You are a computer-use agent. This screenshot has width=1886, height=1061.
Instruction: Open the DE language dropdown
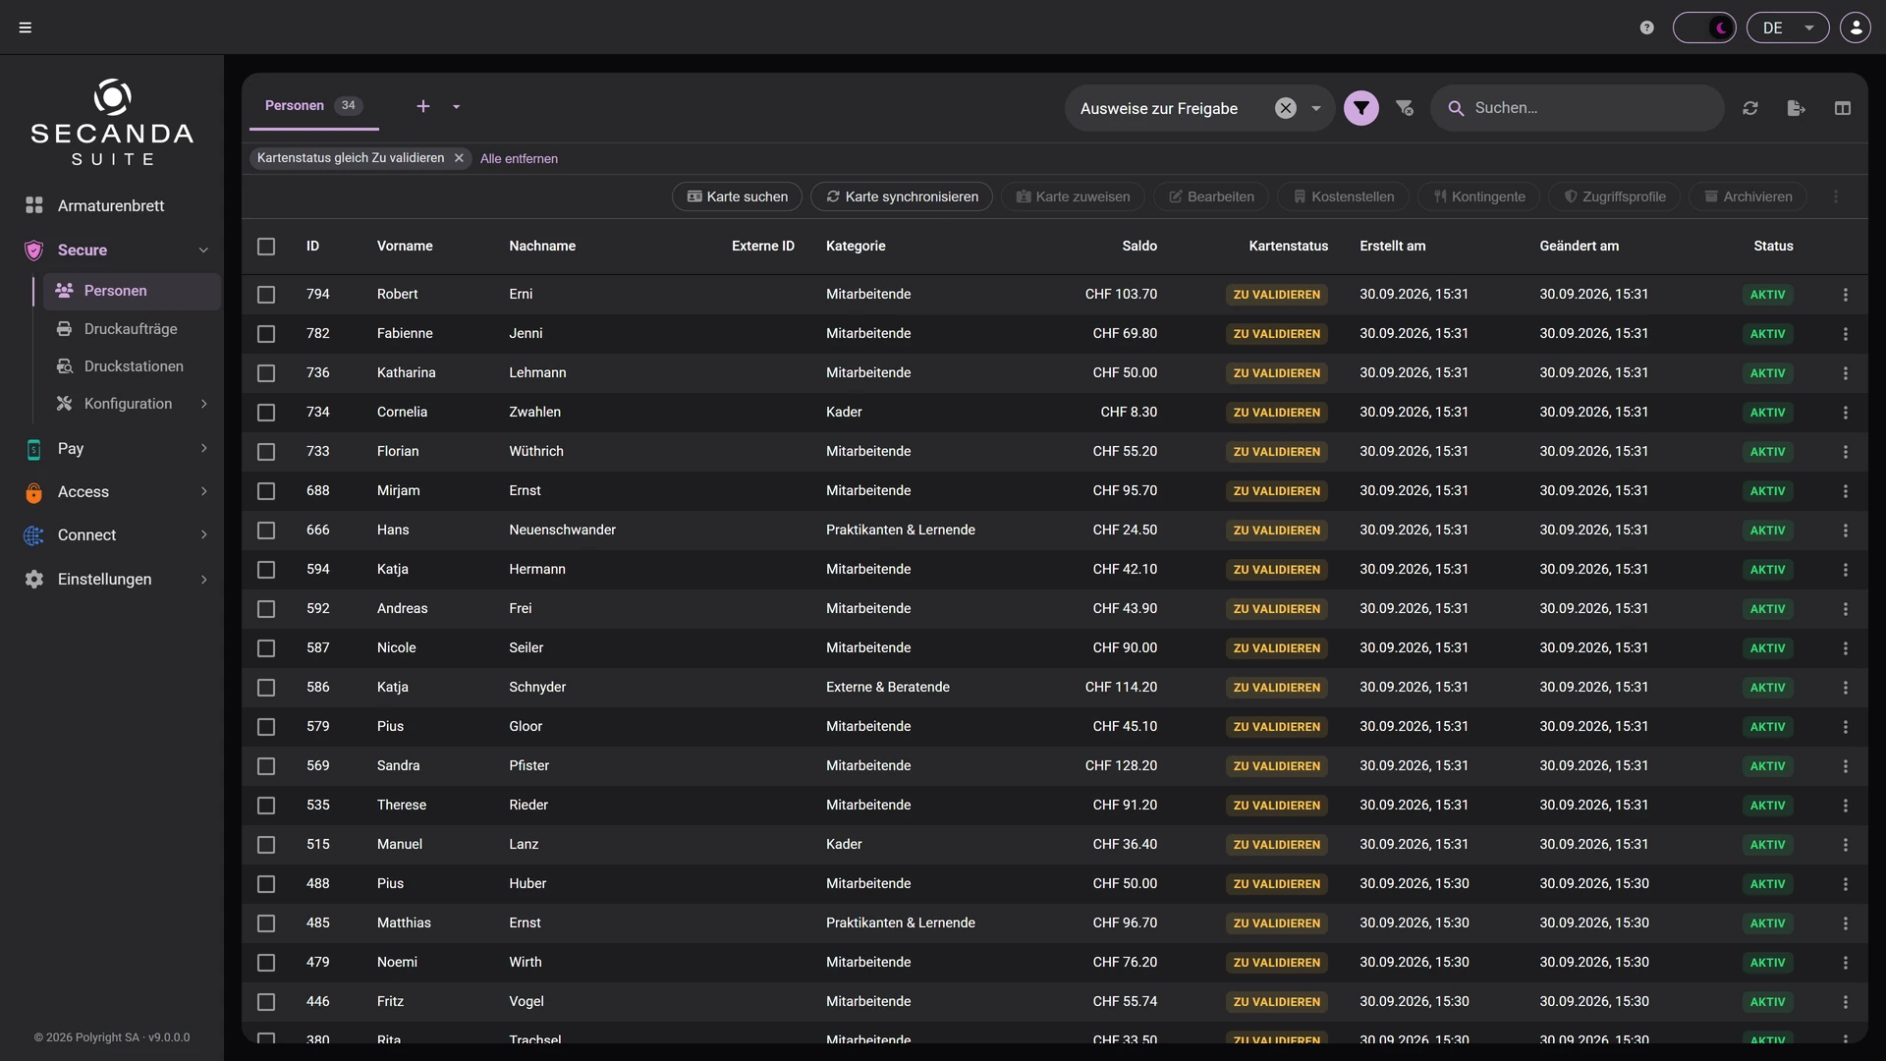pyautogui.click(x=1788, y=28)
